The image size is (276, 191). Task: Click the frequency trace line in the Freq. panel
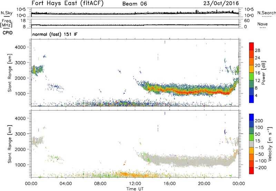(x=135, y=25)
